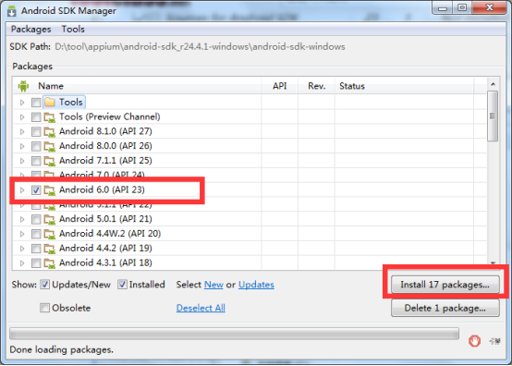The image size is (512, 366).
Task: Expand Android 4.3.1 (API 18) tree node
Action: 22,263
